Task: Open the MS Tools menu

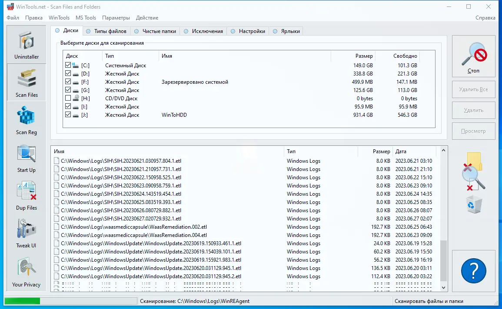Action: tap(86, 17)
